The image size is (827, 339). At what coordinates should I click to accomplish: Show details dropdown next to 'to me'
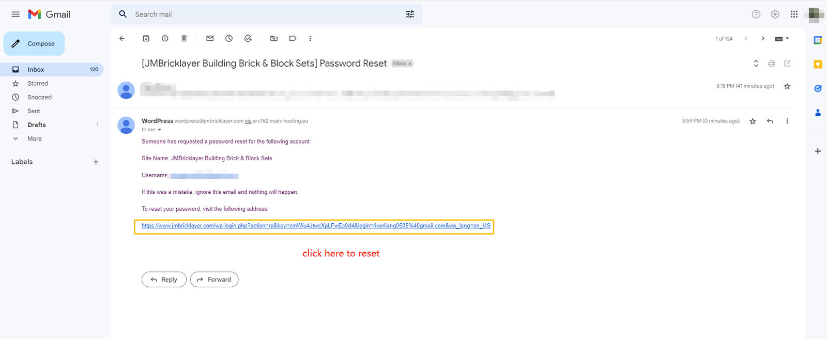[159, 130]
